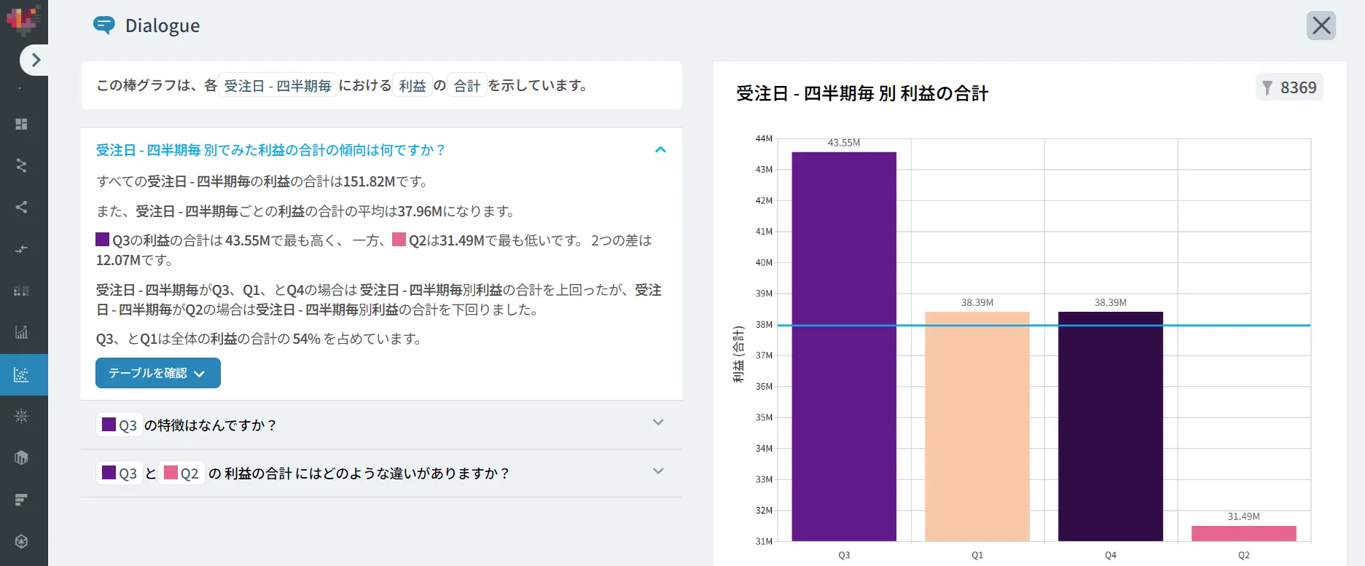Click the cube icon in sidebar
The height and width of the screenshot is (566, 1365).
(x=22, y=457)
